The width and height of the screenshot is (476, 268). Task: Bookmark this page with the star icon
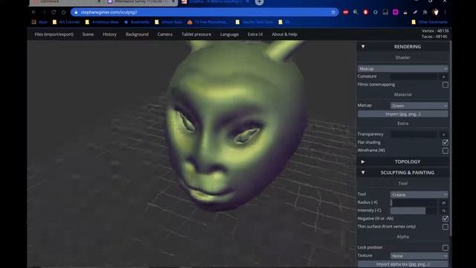point(333,12)
